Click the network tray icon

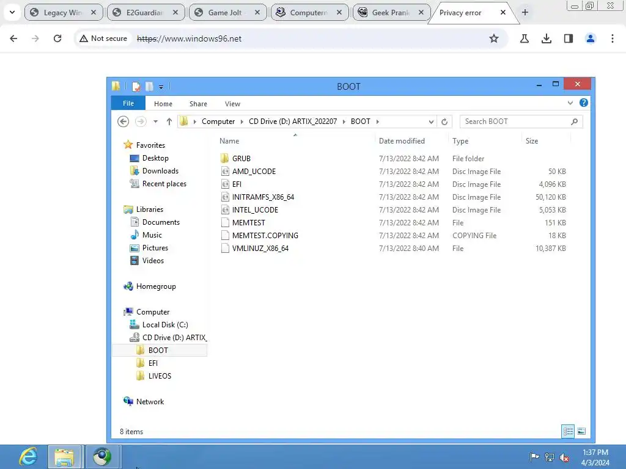click(x=550, y=457)
